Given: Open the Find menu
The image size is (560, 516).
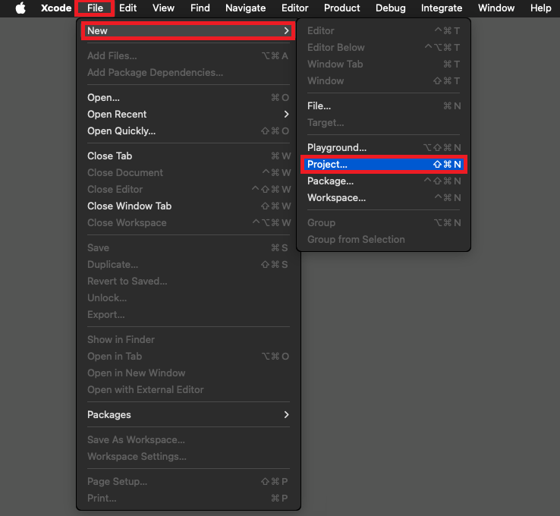Looking at the screenshot, I should coord(200,8).
